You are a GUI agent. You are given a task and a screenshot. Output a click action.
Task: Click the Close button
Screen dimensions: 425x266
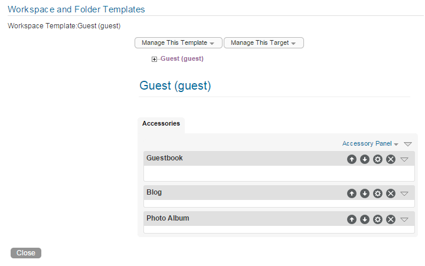coord(26,253)
